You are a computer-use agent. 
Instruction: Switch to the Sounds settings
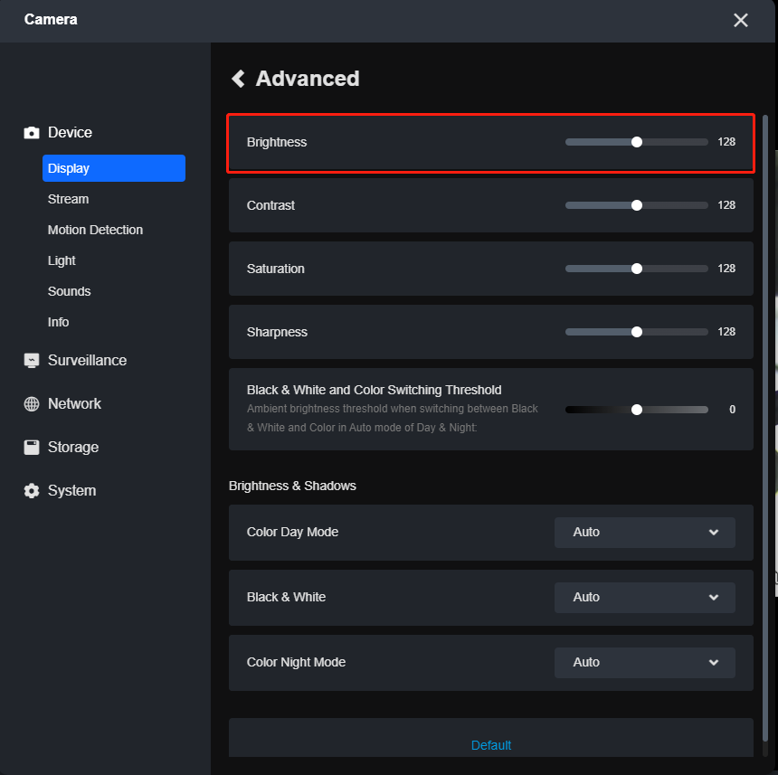pos(70,291)
